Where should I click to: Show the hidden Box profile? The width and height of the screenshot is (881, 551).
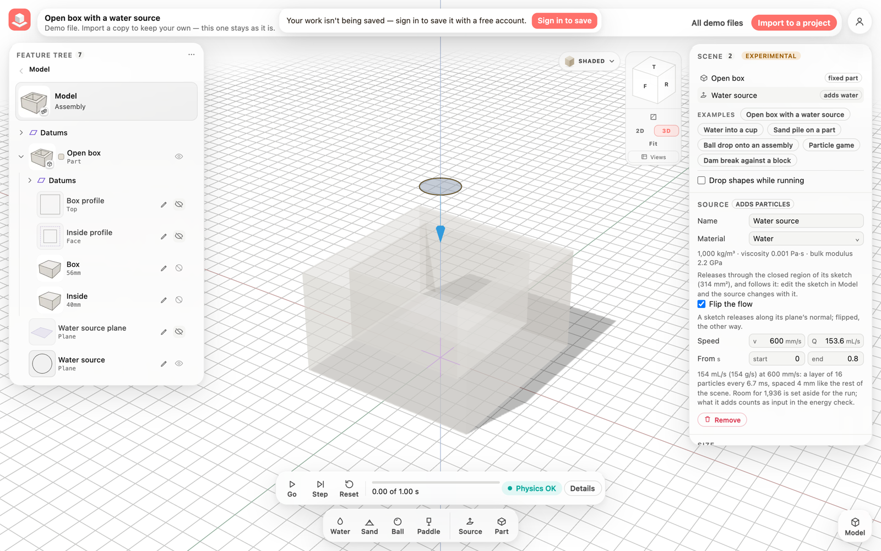179,204
